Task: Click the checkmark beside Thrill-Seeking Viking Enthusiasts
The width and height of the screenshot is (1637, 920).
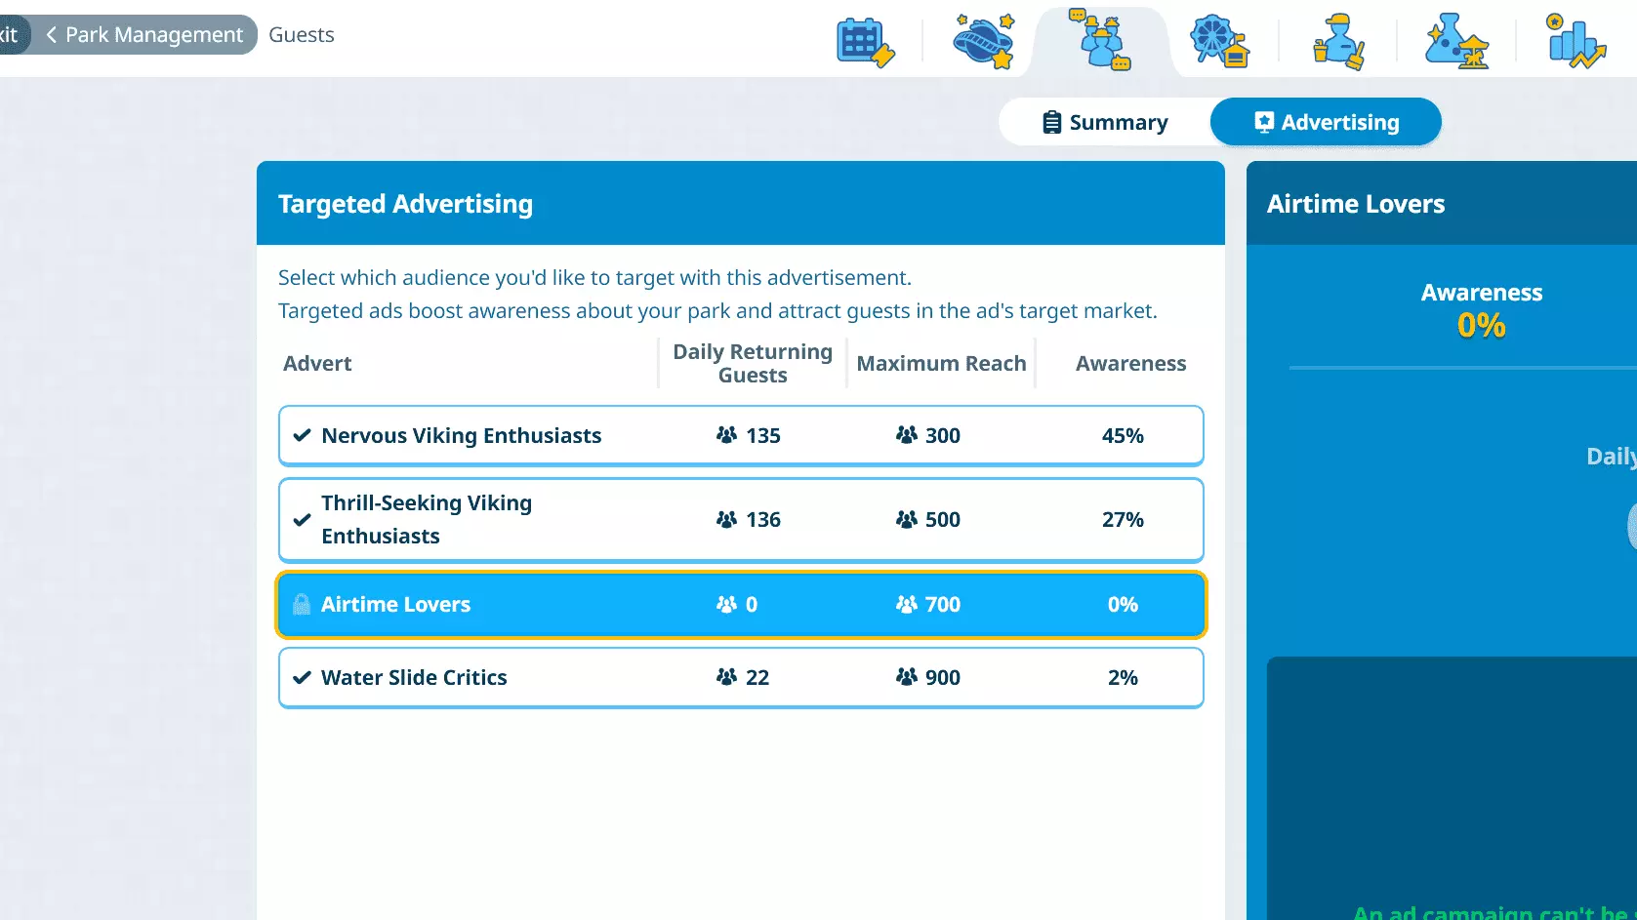Action: (x=303, y=520)
